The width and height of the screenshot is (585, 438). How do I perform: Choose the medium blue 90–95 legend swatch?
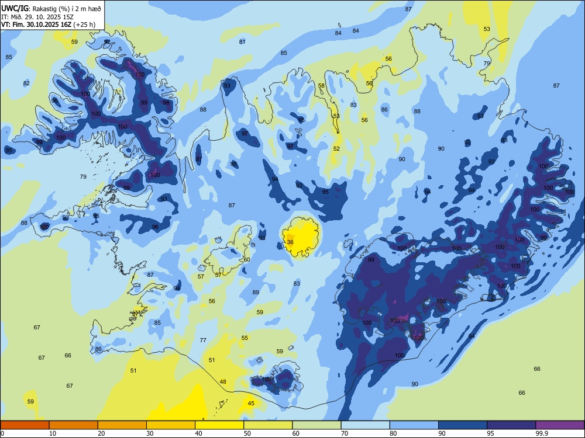[463, 425]
